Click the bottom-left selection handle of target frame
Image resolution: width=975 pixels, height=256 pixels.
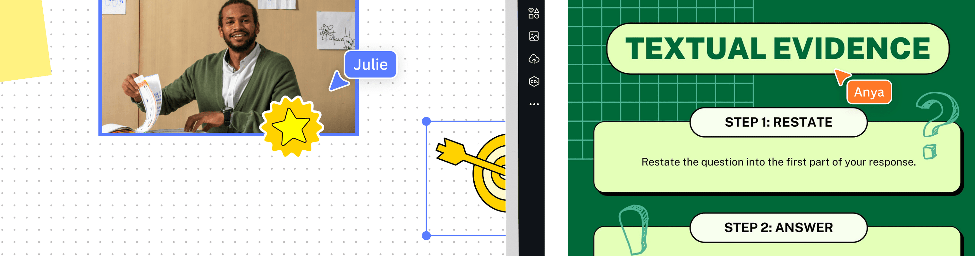click(x=426, y=236)
